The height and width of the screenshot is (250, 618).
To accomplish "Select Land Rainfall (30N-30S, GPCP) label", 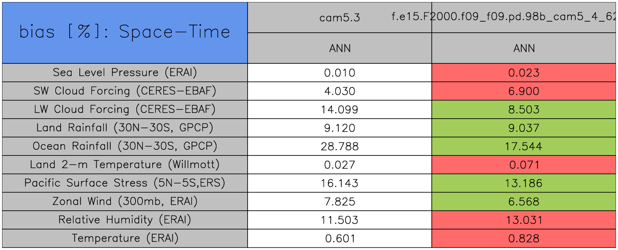I will 125,128.
